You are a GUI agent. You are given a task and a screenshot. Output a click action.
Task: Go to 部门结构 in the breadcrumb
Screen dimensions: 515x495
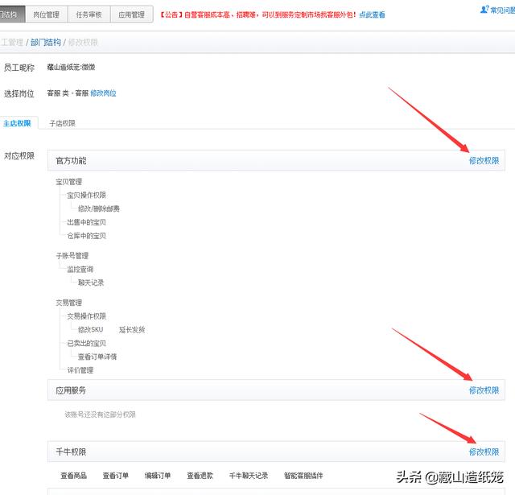click(x=46, y=43)
